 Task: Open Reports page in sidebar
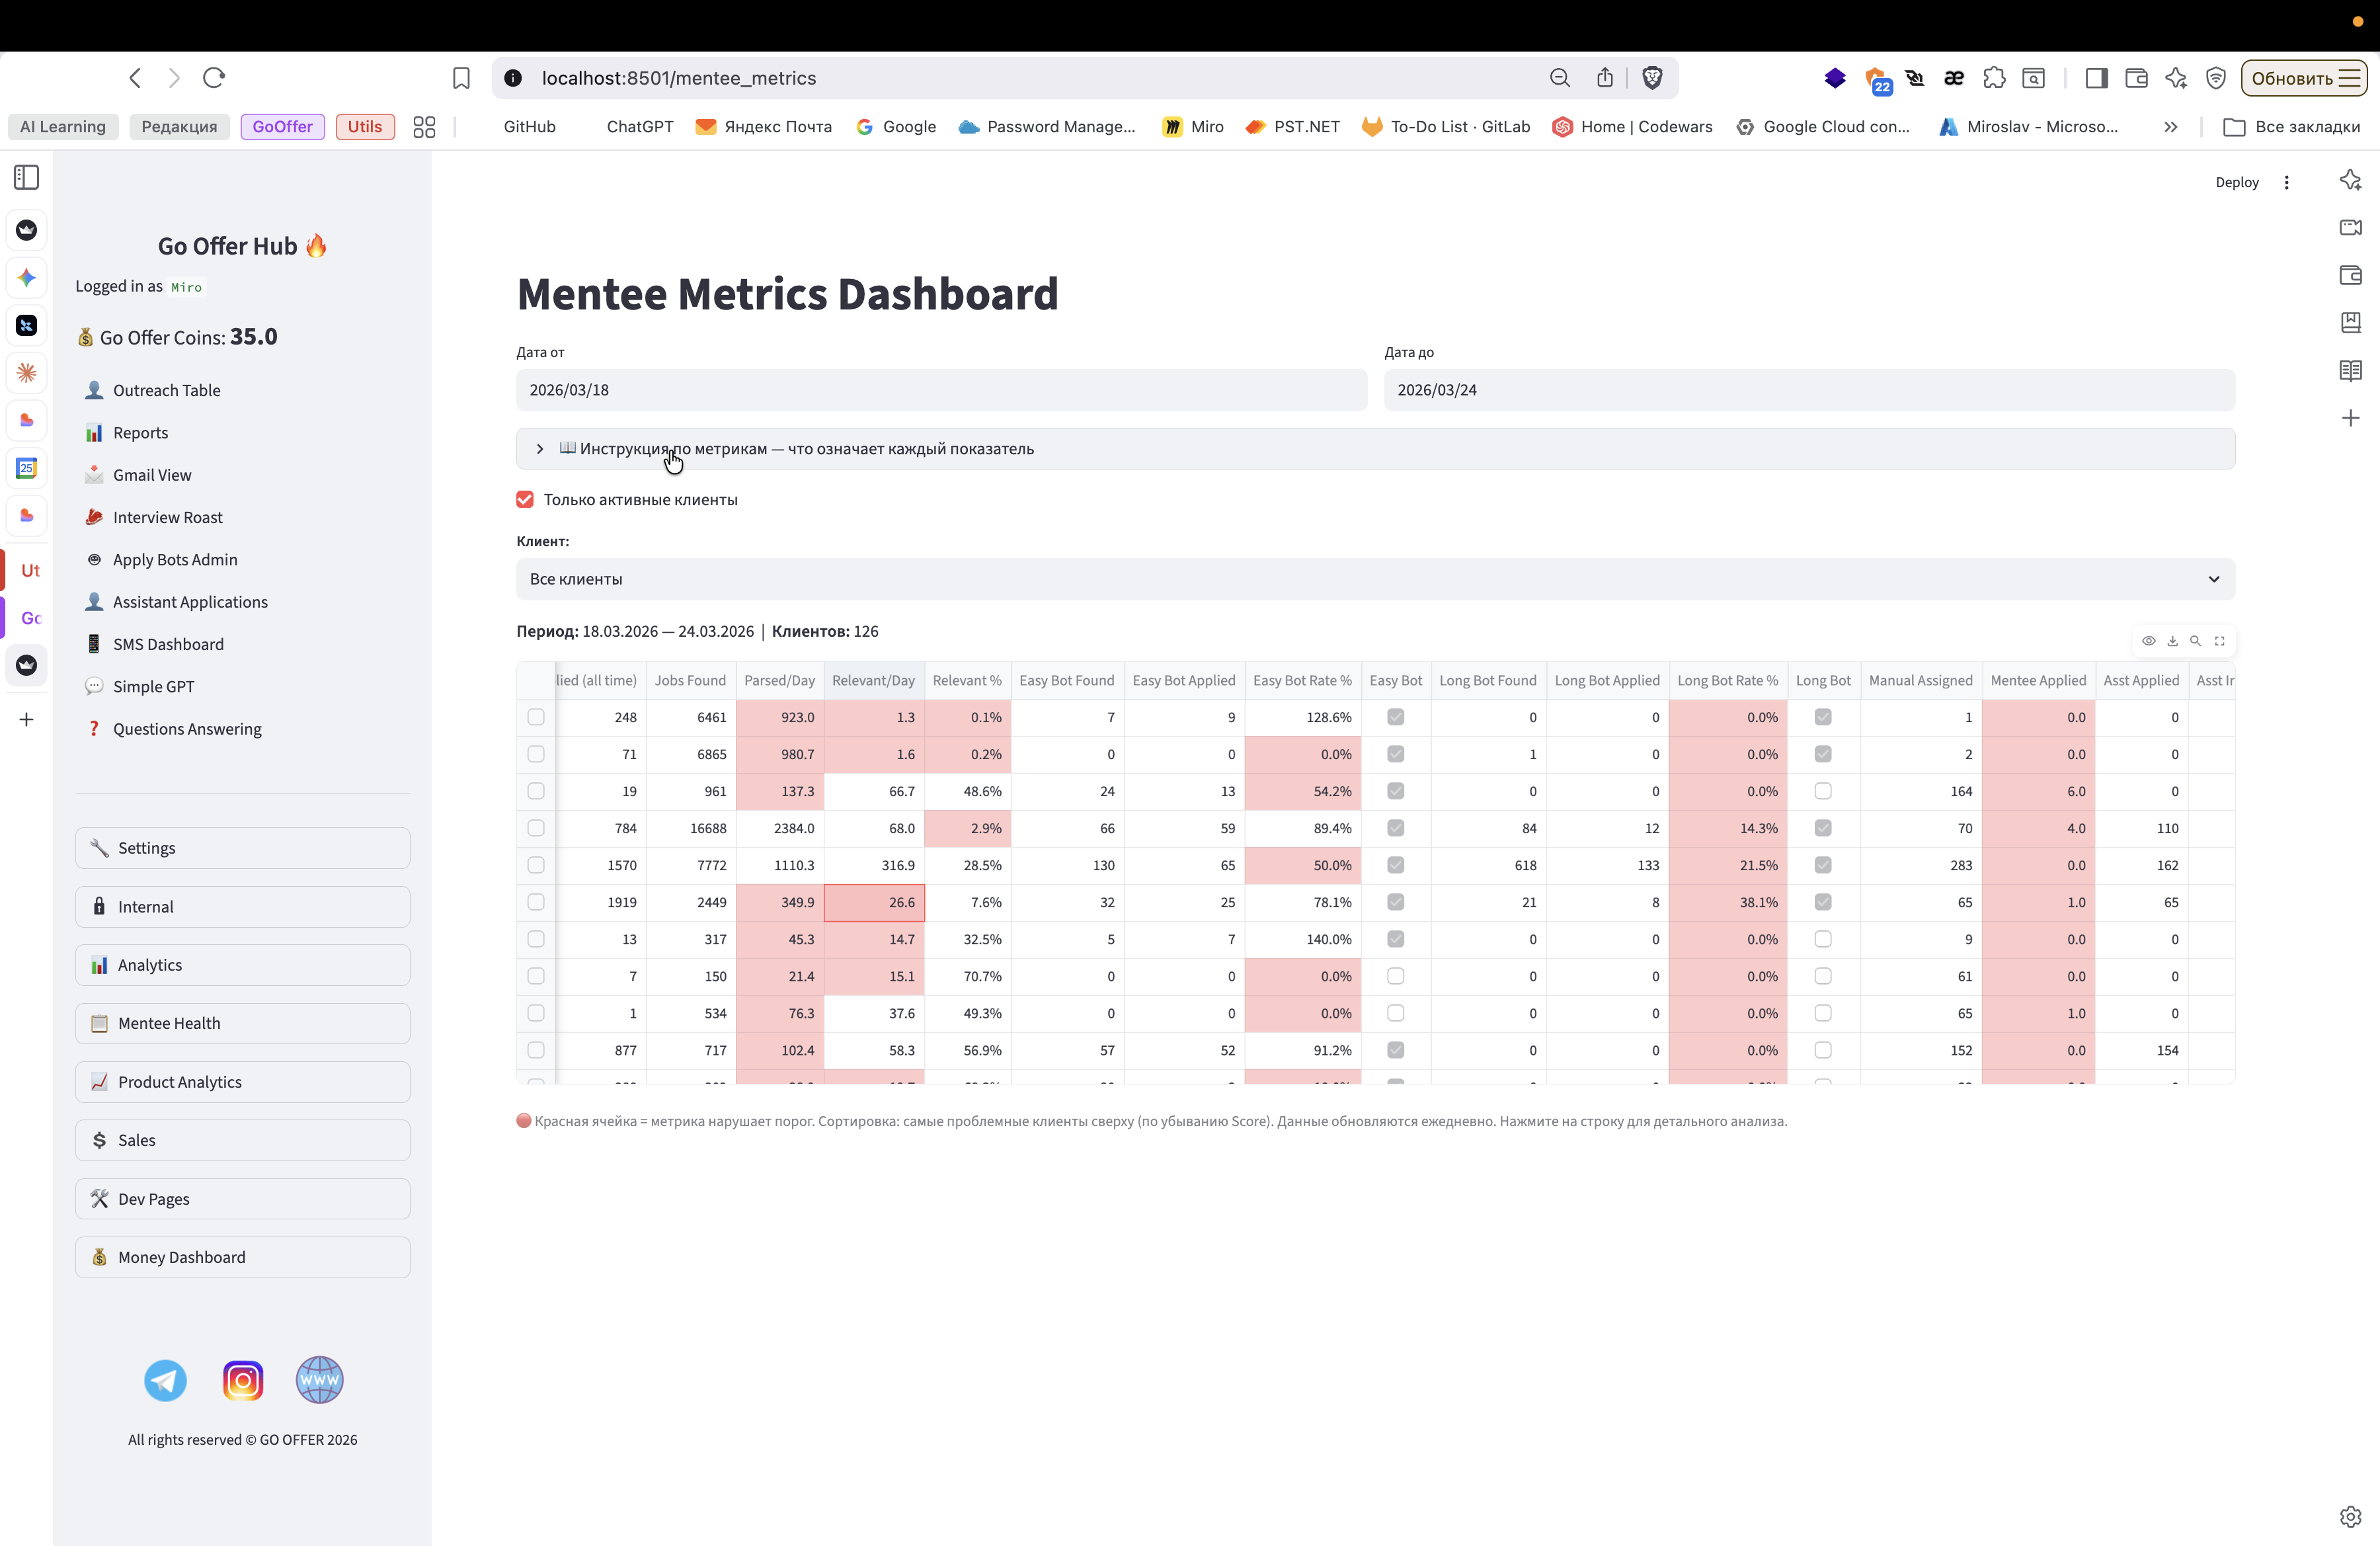point(140,433)
